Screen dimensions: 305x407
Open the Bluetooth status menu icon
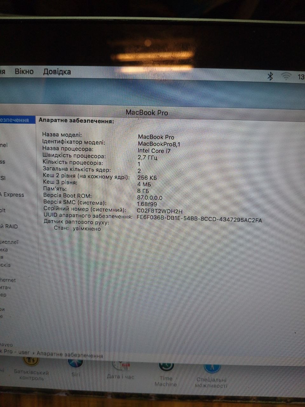(x=270, y=76)
